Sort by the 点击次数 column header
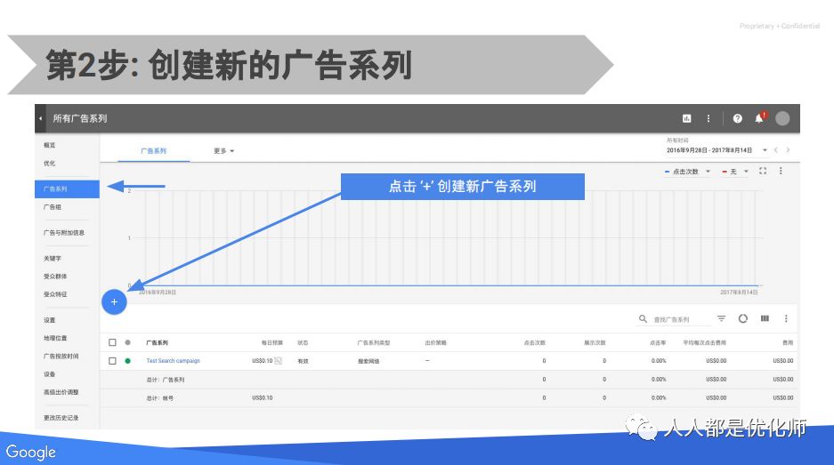834x465 pixels. coord(535,343)
